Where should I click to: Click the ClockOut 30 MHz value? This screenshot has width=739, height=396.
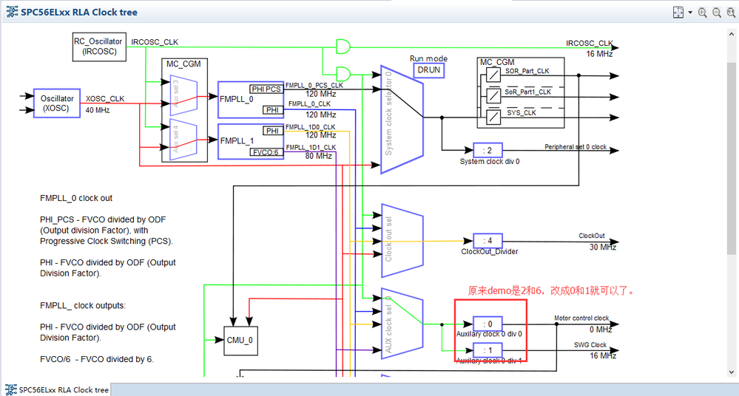[x=603, y=247]
